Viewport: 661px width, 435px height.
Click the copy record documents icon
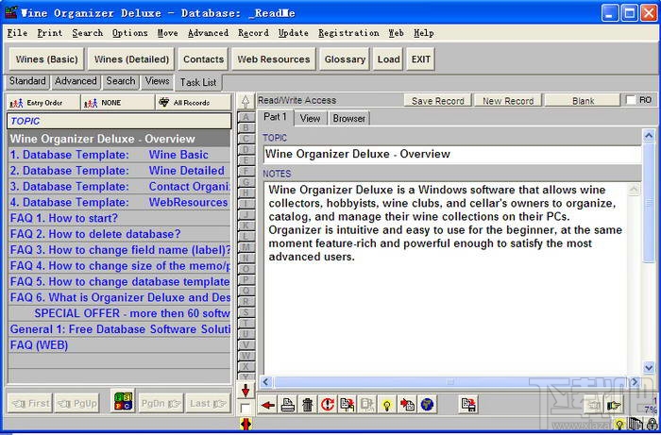click(x=347, y=405)
